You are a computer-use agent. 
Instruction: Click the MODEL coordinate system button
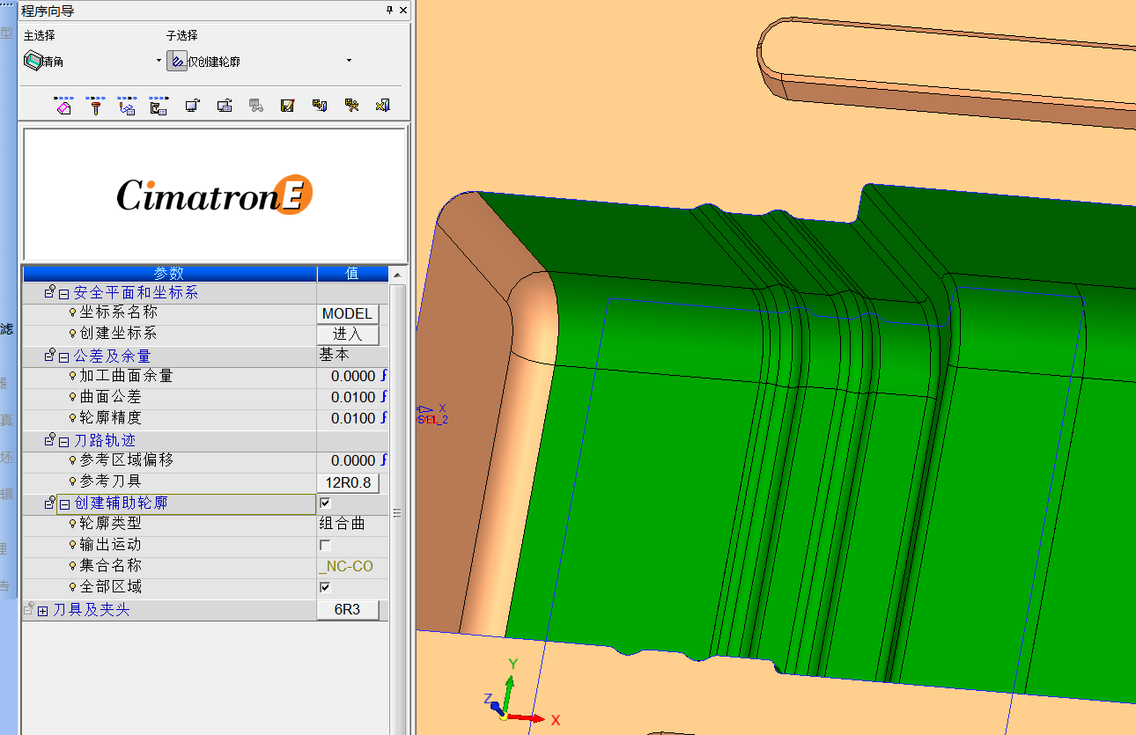click(348, 313)
